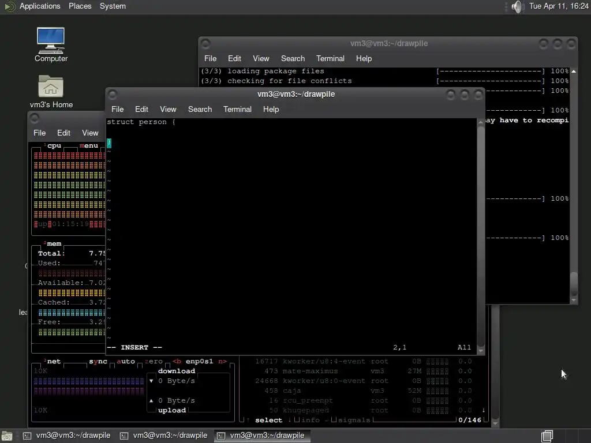Screen dimensions: 591x443
Task: Click scroll-up arrow of pacman terminal scrollbar
Action: pos(574,71)
